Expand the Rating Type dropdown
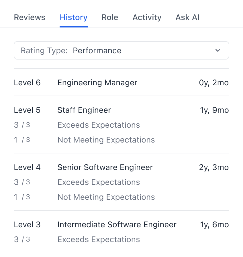The image size is (243, 257). click(121, 51)
